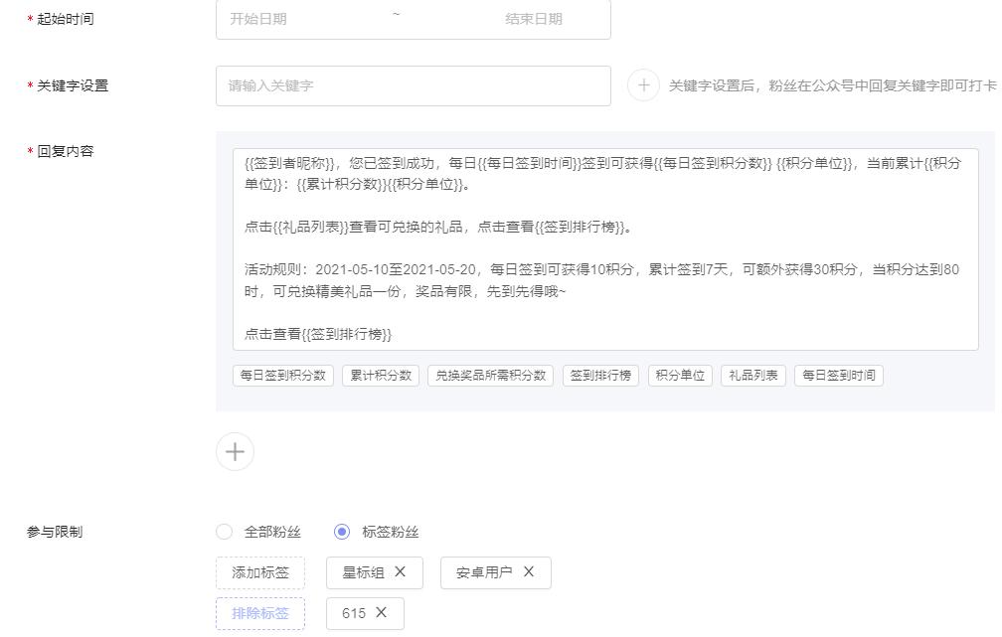This screenshot has width=1002, height=637.
Task: Click the large plus icon to add reply content
Action: coord(235,451)
